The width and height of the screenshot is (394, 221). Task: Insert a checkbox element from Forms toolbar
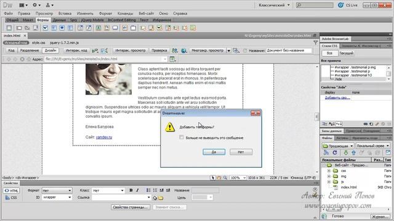[x=45, y=28]
